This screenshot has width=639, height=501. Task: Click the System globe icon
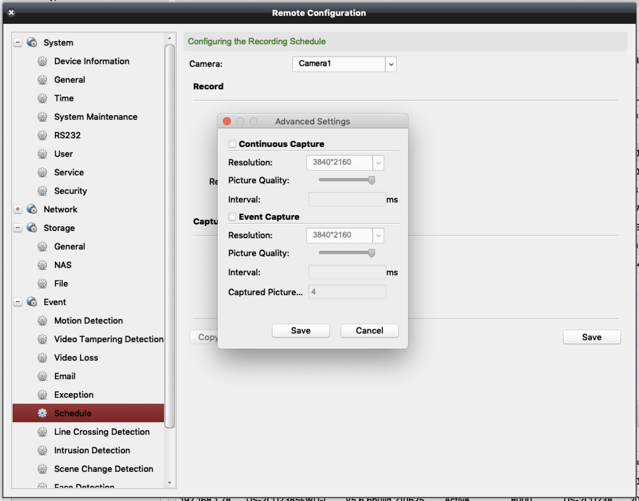[31, 42]
